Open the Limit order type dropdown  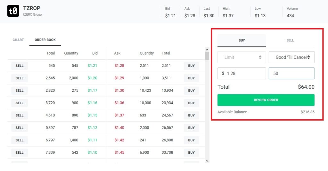242,57
